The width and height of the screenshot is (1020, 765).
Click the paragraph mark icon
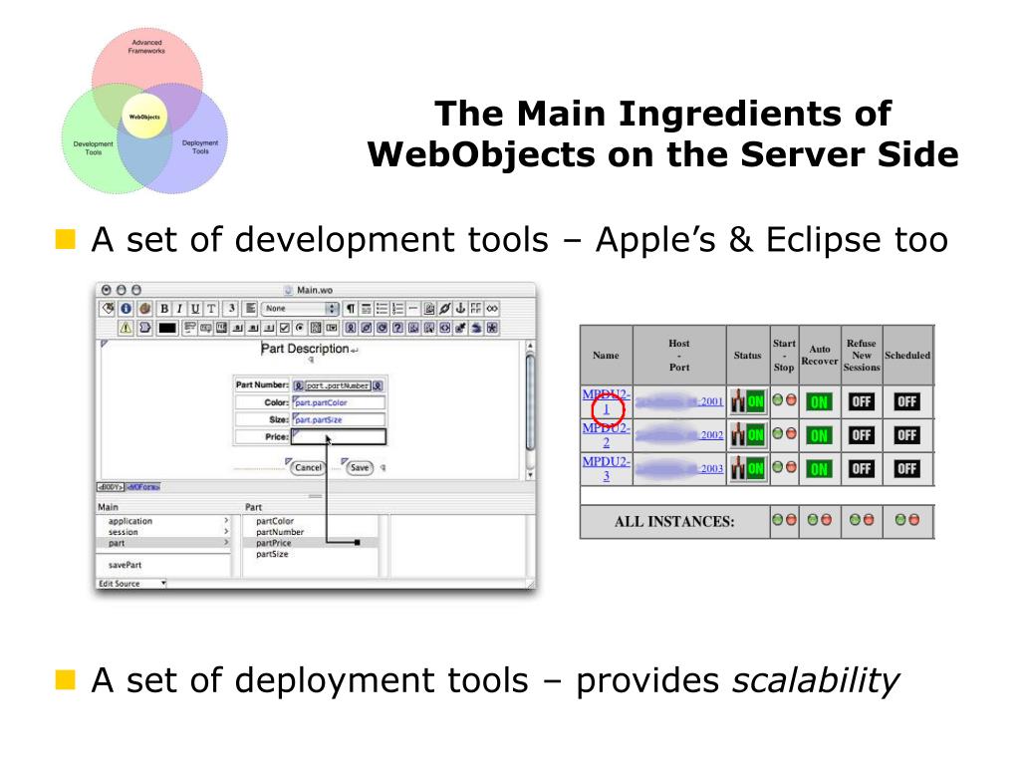click(x=351, y=309)
